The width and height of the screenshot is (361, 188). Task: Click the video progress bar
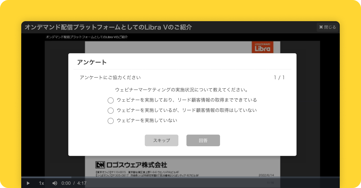pos(180,177)
